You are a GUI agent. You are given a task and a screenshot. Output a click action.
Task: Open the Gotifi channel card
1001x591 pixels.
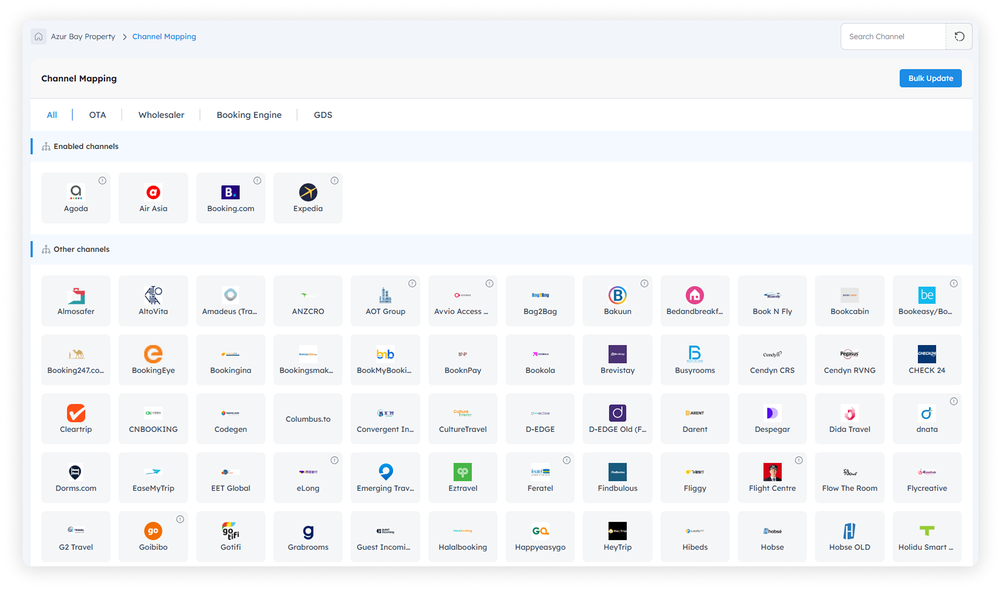coord(231,536)
